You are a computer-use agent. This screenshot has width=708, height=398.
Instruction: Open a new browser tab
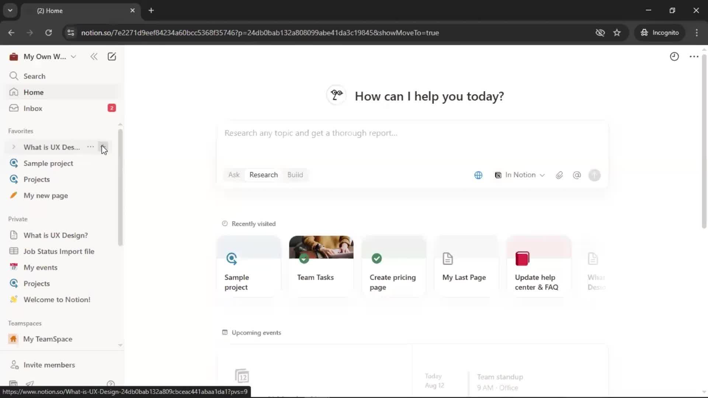[x=151, y=10]
